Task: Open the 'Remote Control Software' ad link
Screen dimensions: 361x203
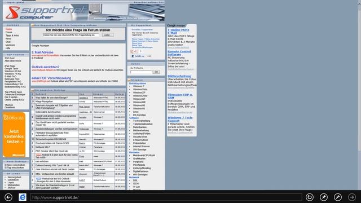Action: 179,53
